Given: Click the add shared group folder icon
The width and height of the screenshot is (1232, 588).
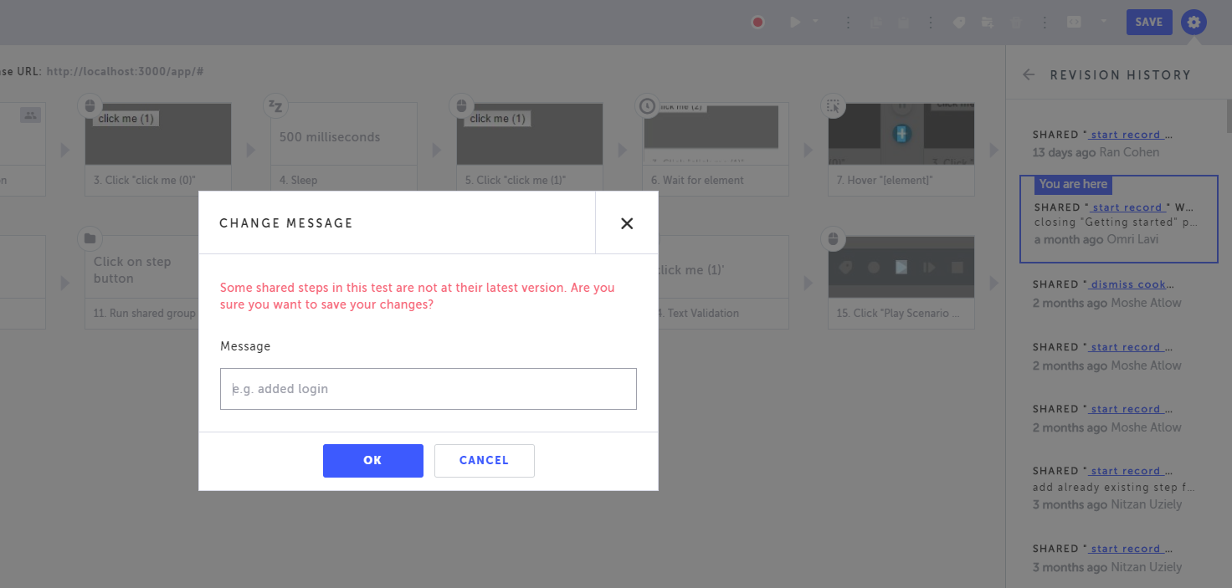Looking at the screenshot, I should click(988, 23).
